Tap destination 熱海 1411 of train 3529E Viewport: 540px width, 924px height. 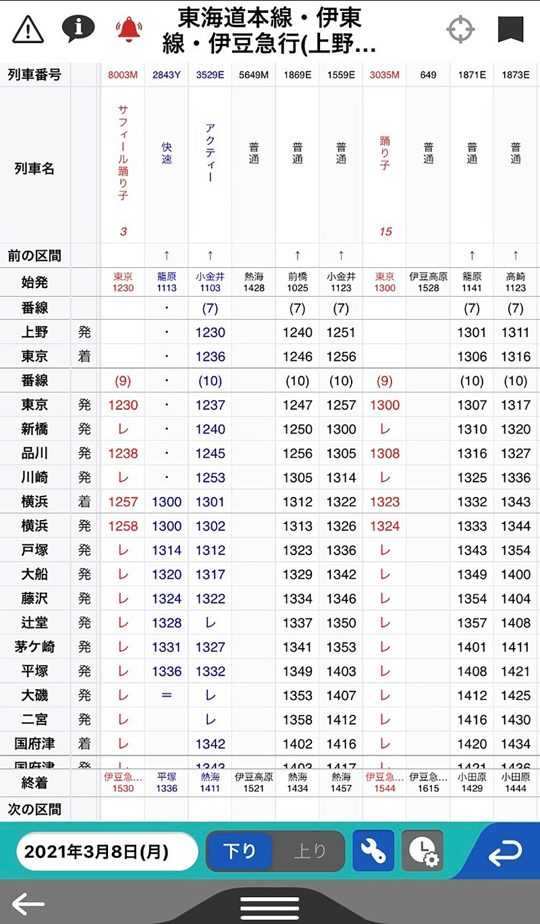point(210,783)
